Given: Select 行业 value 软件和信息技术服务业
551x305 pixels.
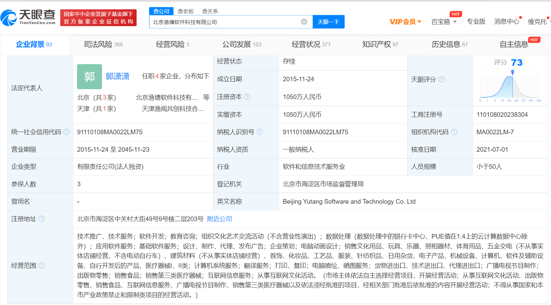Looking at the screenshot, I should click(x=314, y=166).
